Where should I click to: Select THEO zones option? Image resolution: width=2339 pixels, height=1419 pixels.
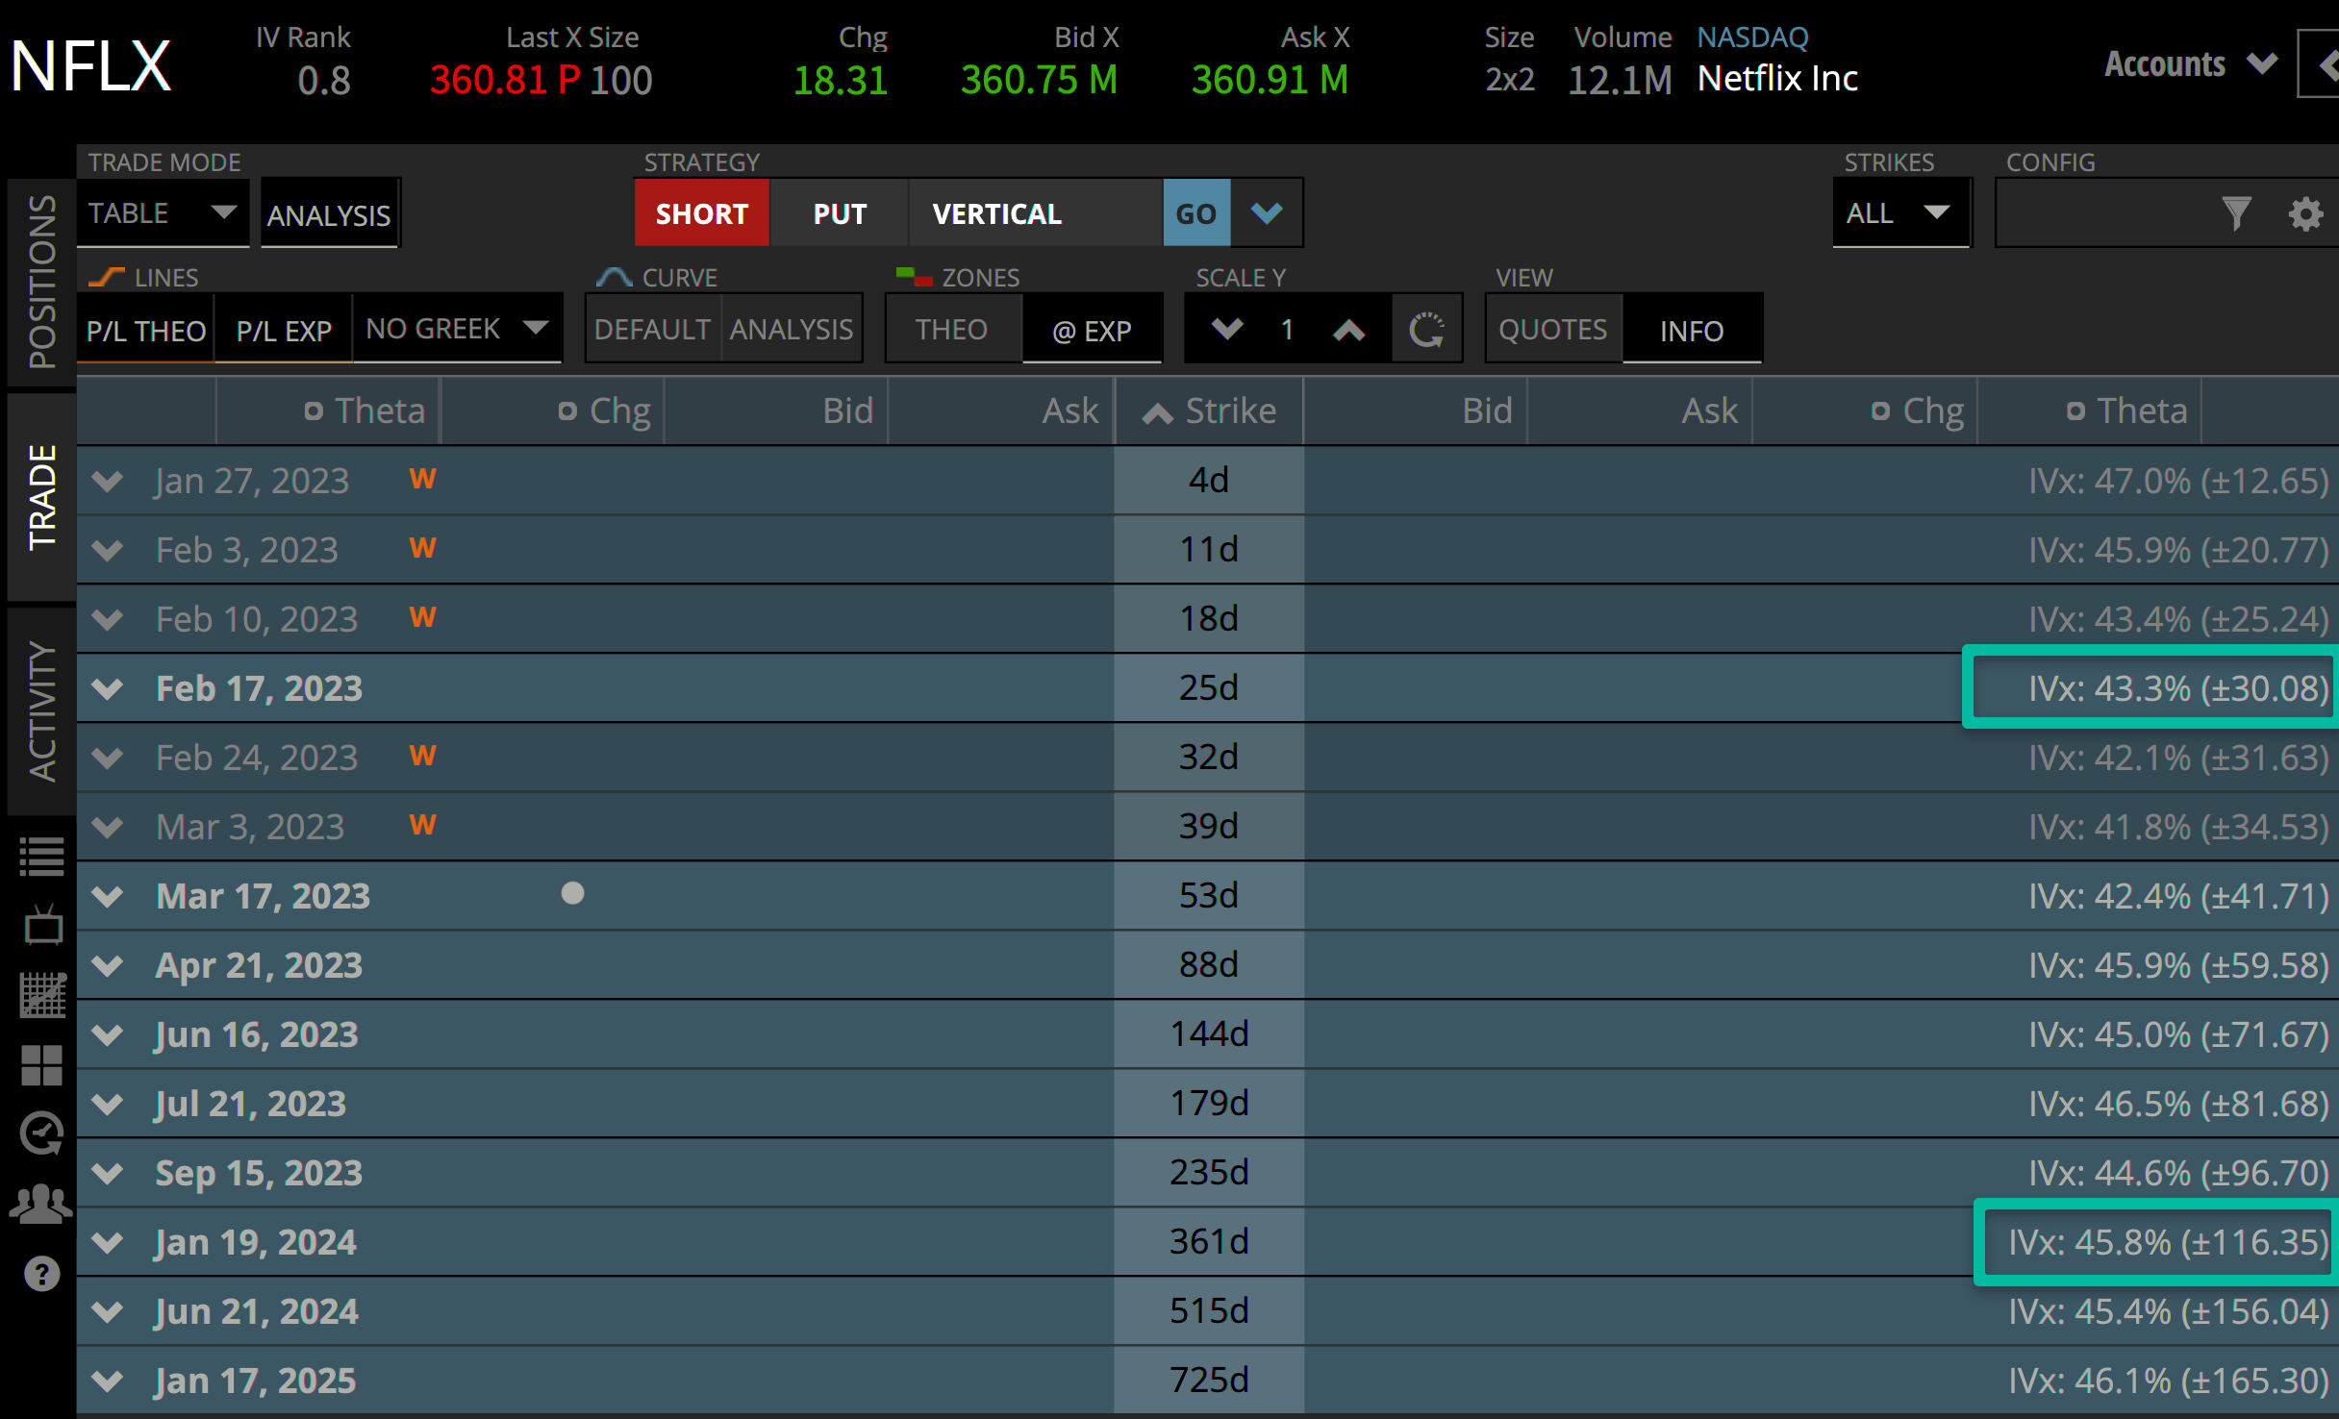coord(952,330)
